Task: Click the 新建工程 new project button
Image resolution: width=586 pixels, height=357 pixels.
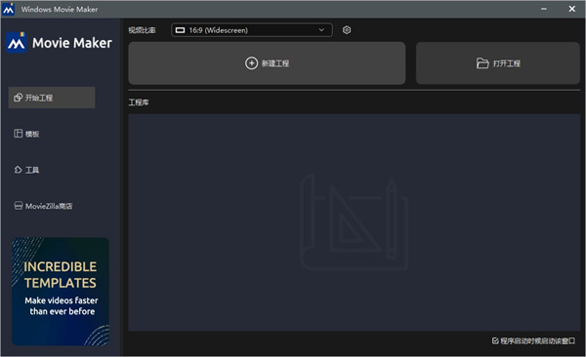Action: (x=267, y=63)
